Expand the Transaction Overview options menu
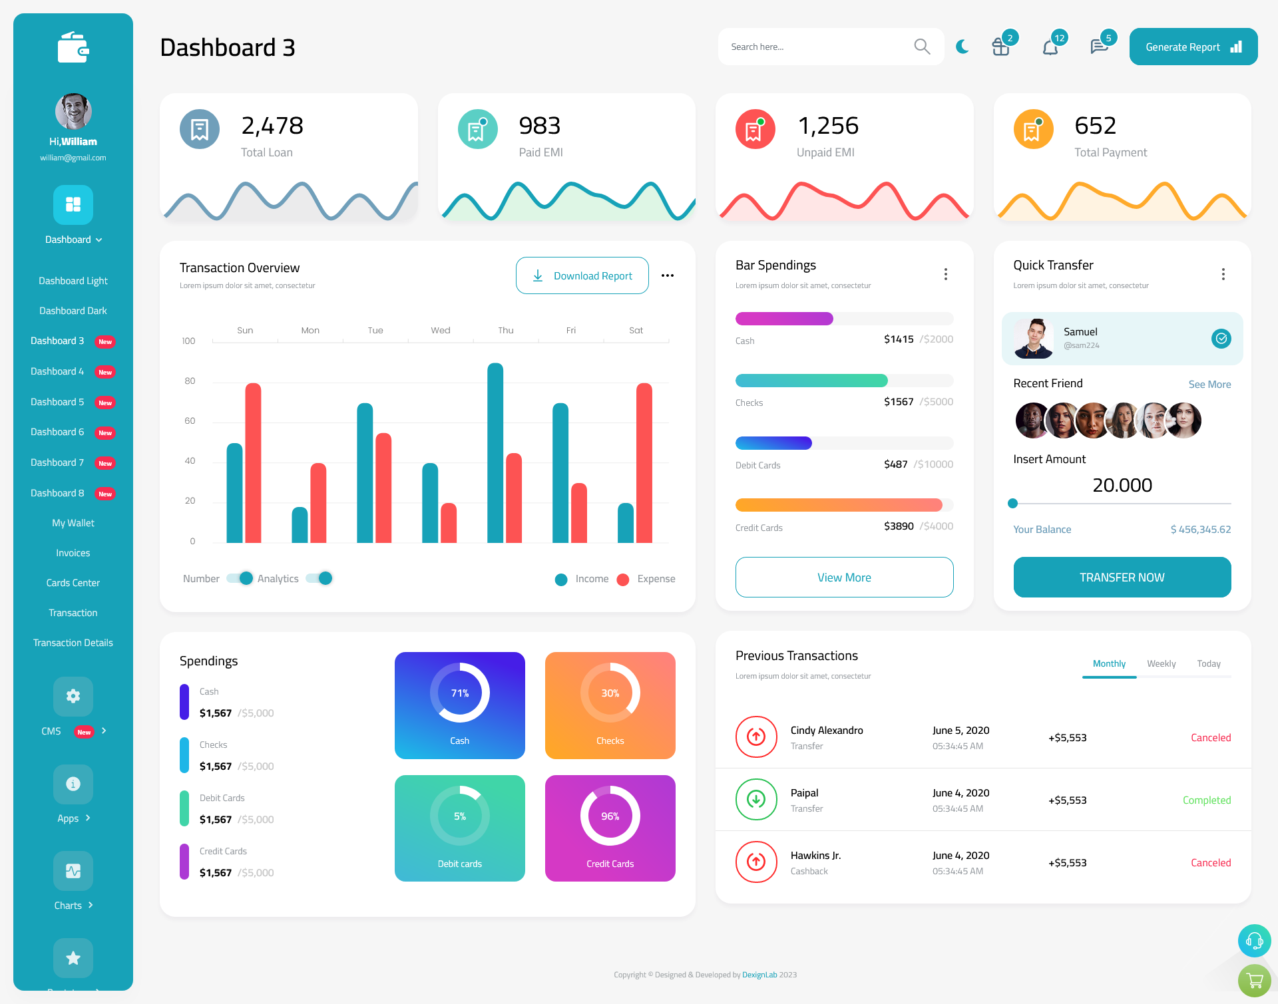 (x=669, y=275)
